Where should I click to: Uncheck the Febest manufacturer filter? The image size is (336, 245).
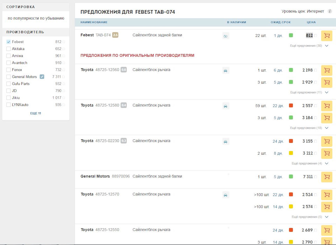click(8, 42)
